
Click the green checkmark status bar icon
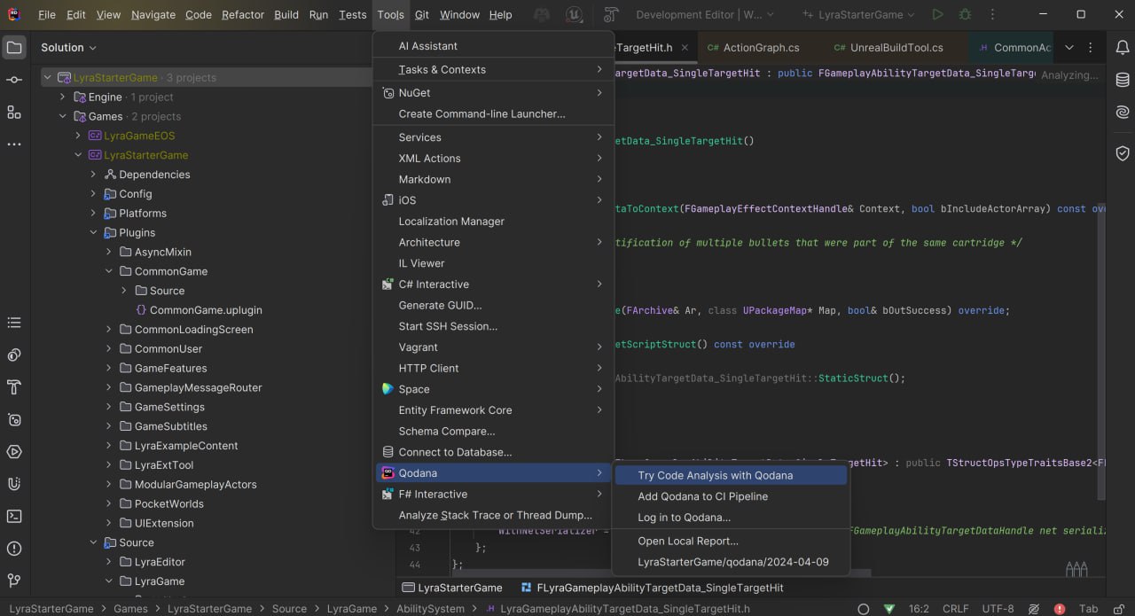889,609
